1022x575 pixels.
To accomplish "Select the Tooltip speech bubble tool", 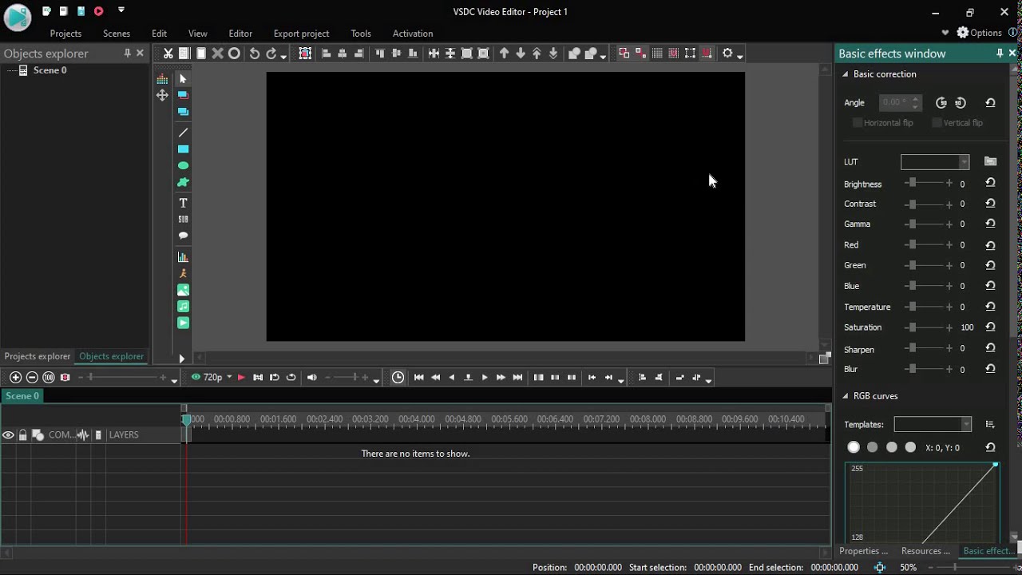I will 183,236.
